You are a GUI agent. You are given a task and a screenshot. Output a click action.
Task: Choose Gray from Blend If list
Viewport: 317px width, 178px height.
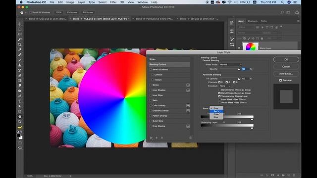tap(216, 108)
